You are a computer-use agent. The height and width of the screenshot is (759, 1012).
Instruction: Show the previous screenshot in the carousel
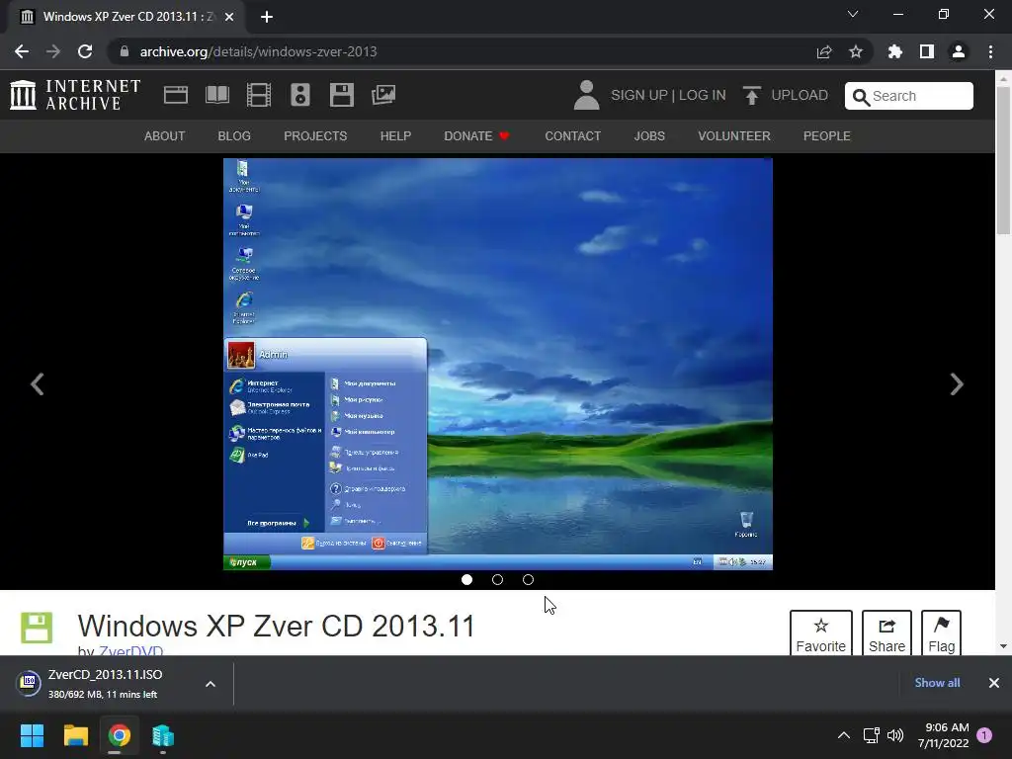[38, 384]
